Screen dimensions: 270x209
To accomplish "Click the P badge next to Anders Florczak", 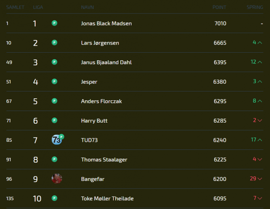I will (54, 101).
